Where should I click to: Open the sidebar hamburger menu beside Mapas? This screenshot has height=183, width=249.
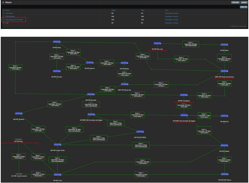click(3, 2)
